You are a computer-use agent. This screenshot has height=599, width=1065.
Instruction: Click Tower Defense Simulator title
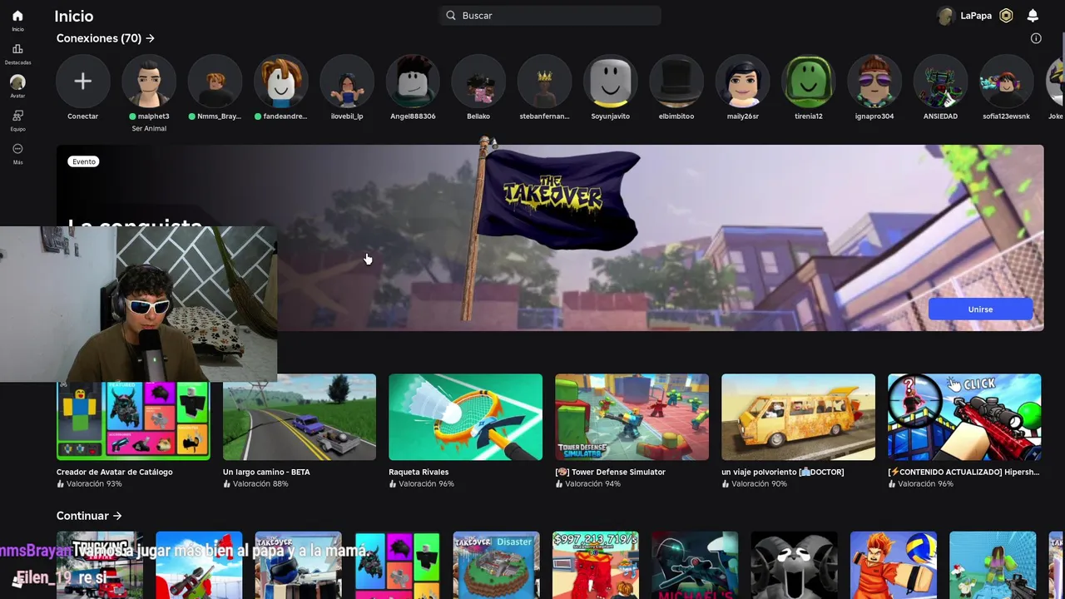tap(611, 472)
